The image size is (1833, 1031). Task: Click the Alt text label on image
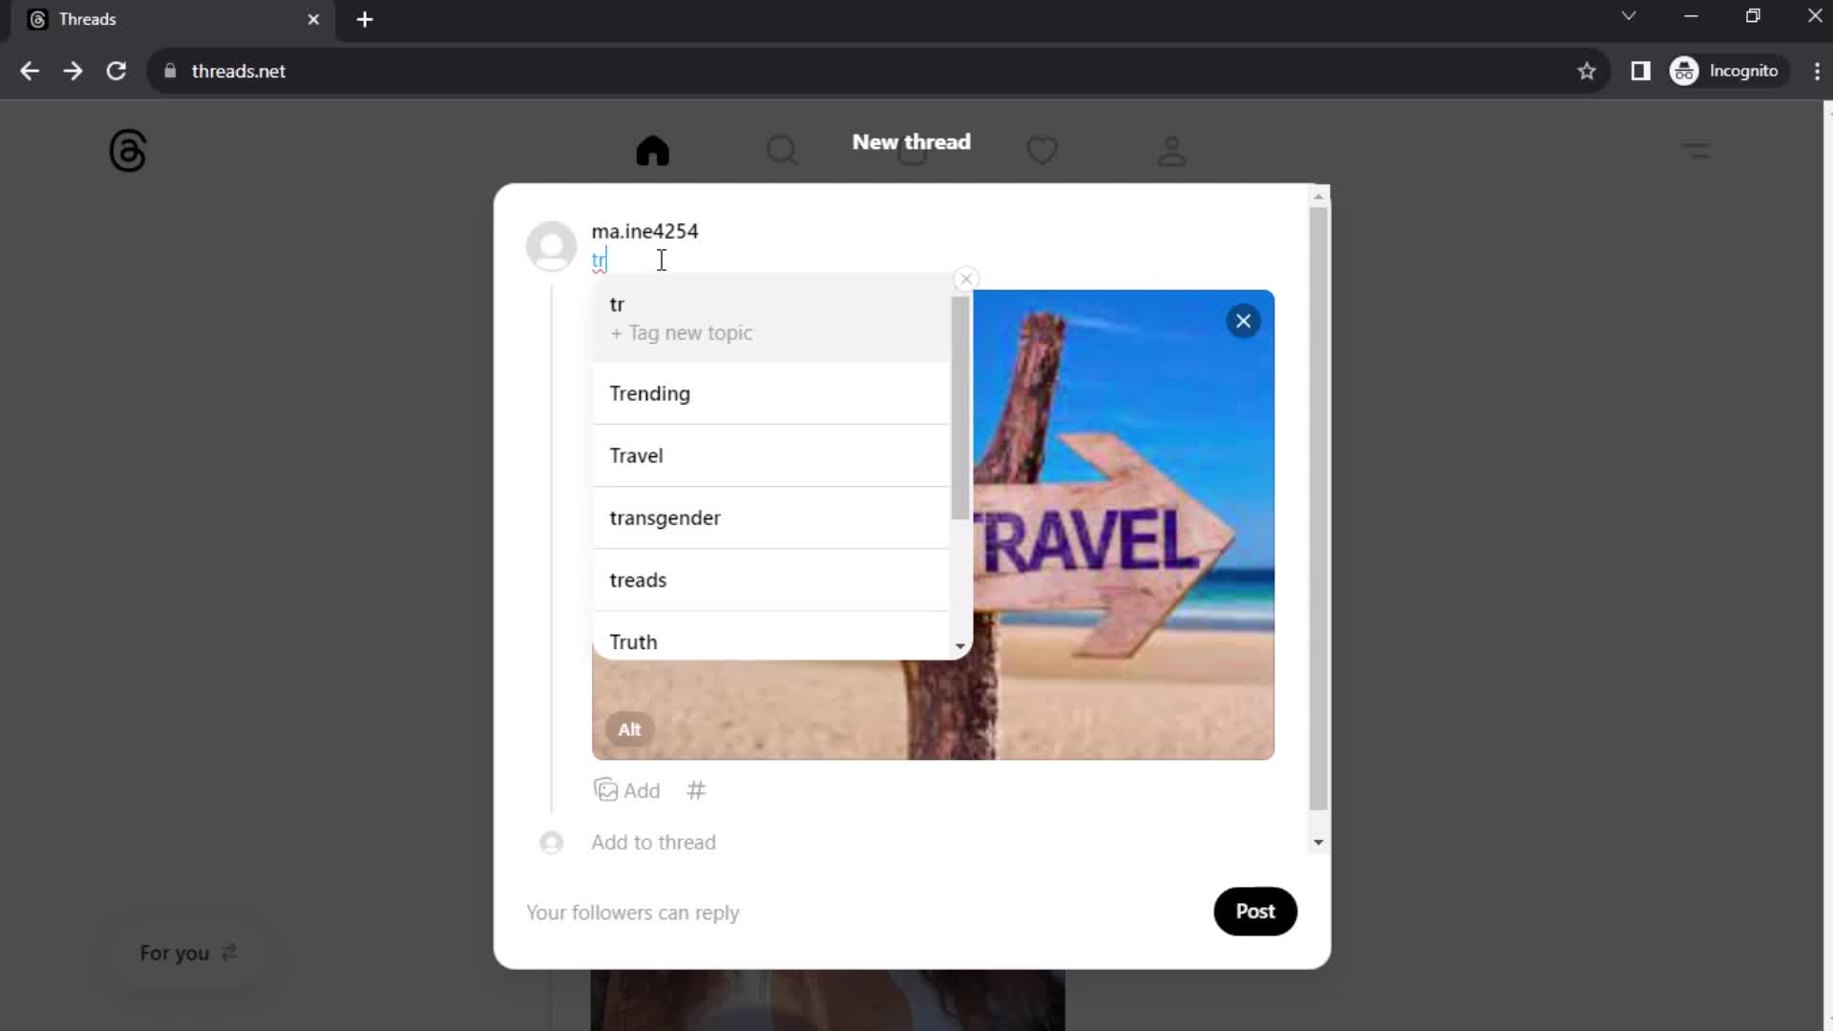(628, 729)
